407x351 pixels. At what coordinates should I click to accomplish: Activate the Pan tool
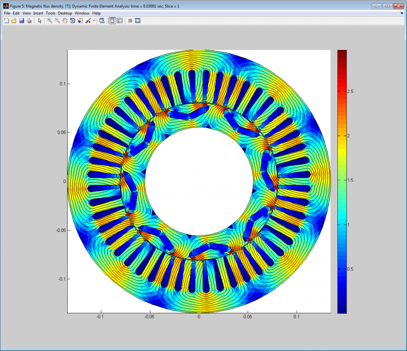pyautogui.click(x=64, y=21)
